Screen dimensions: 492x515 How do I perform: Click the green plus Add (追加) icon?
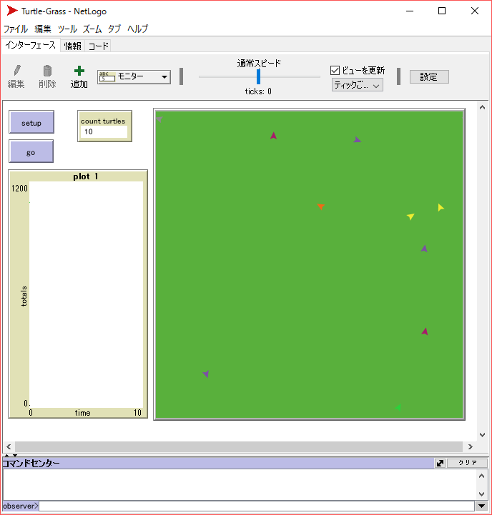[x=79, y=71]
